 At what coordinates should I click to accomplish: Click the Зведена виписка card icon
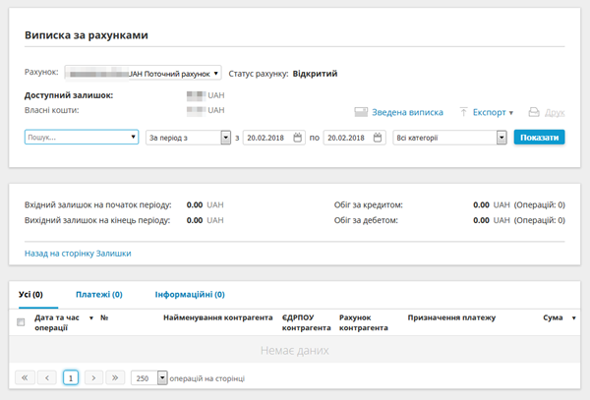point(361,112)
